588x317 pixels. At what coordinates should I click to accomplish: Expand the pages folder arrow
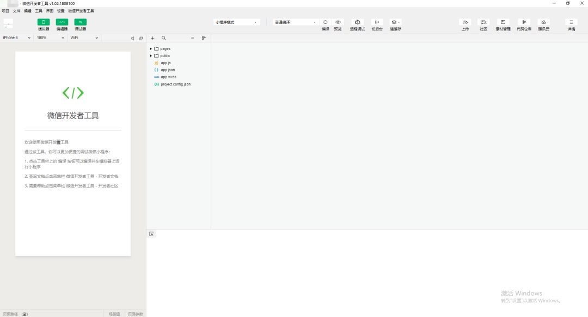pyautogui.click(x=151, y=49)
